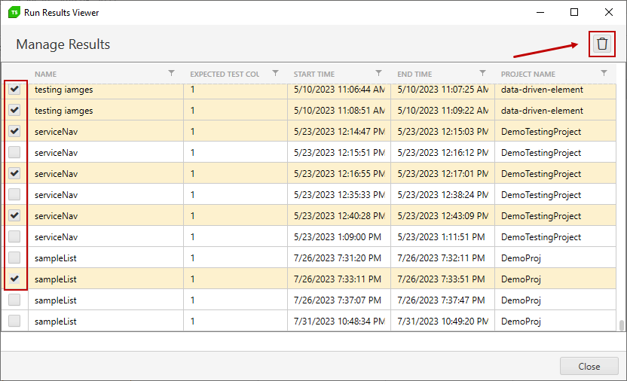Open the EXPECTED TEST COUNT column filter icon
Viewport: 627px width, 381px height.
point(275,73)
